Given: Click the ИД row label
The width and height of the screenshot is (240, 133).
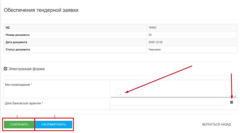Looking at the screenshot, I should 8,28.
